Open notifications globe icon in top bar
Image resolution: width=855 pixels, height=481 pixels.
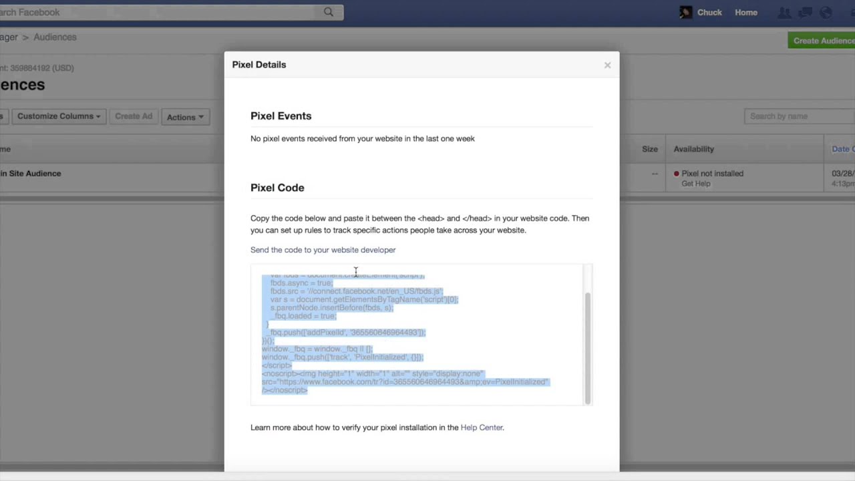click(x=826, y=12)
